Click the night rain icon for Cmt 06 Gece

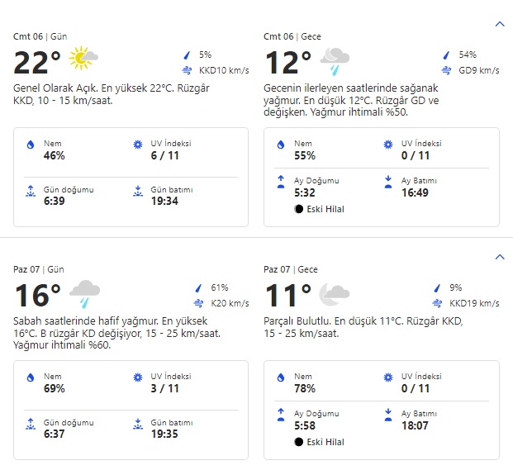[335, 58]
